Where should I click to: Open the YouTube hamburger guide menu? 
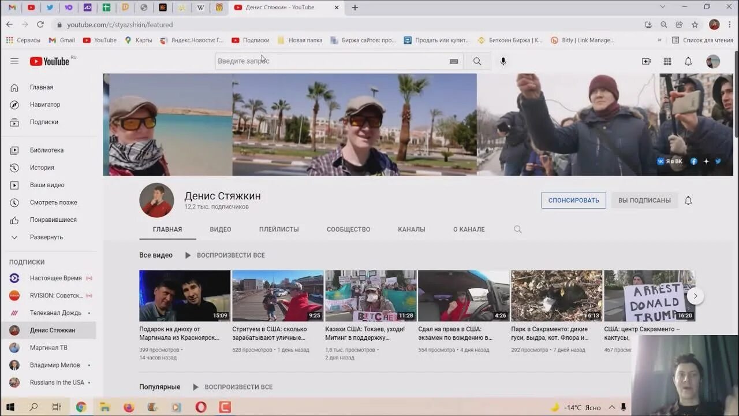(x=14, y=61)
